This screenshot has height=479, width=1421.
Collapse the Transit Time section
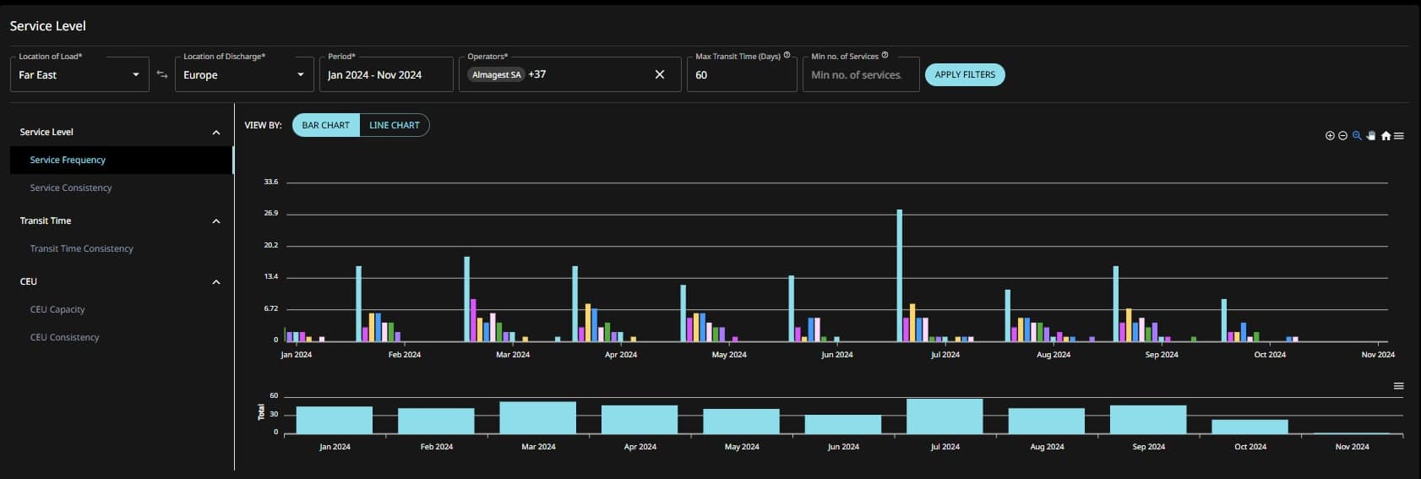pos(216,221)
